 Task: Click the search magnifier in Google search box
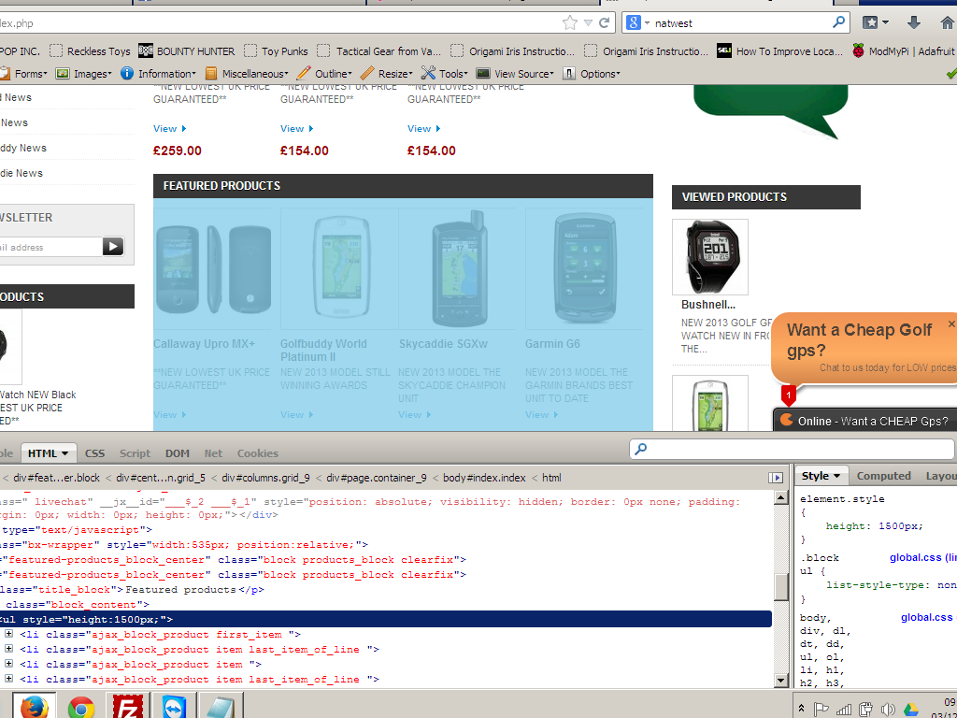838,22
